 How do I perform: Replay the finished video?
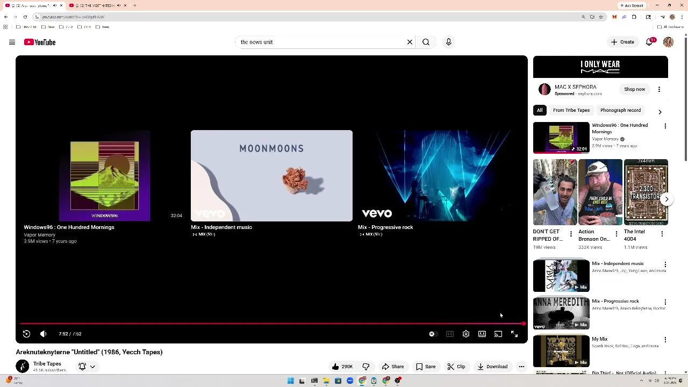(26, 334)
